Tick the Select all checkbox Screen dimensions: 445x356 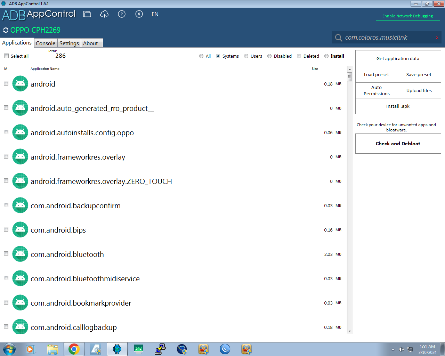(x=6, y=56)
